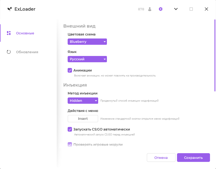Disable Запускать CS:GO автоматически checkbox
Image resolution: width=216 pixels, height=169 pixels.
70,129
